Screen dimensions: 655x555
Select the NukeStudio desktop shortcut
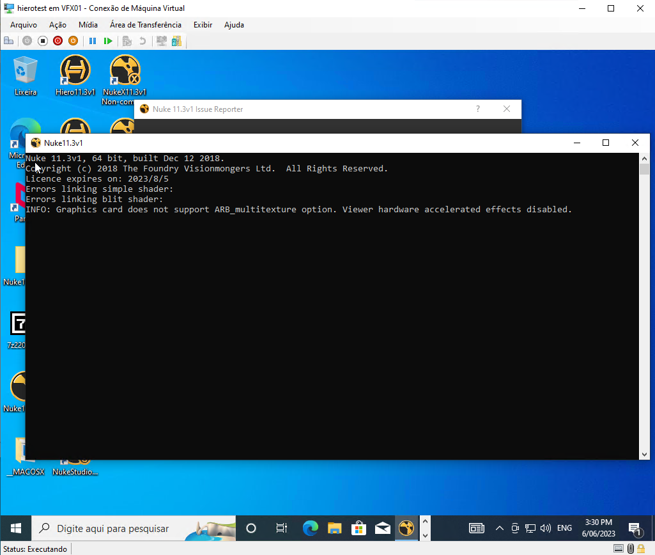[x=75, y=467]
